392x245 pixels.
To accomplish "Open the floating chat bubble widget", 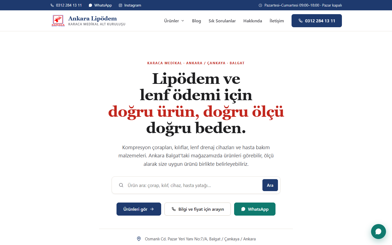I will (378, 231).
